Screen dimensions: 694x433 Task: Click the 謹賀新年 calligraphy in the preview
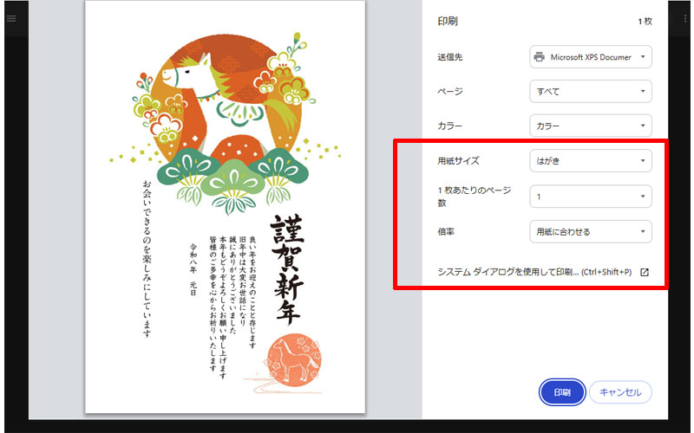pyautogui.click(x=288, y=269)
